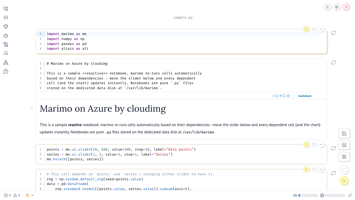The width and height of the screenshot is (355, 200).
Task: Toggle the 'r' raw string checkbox
Action: [277, 96]
